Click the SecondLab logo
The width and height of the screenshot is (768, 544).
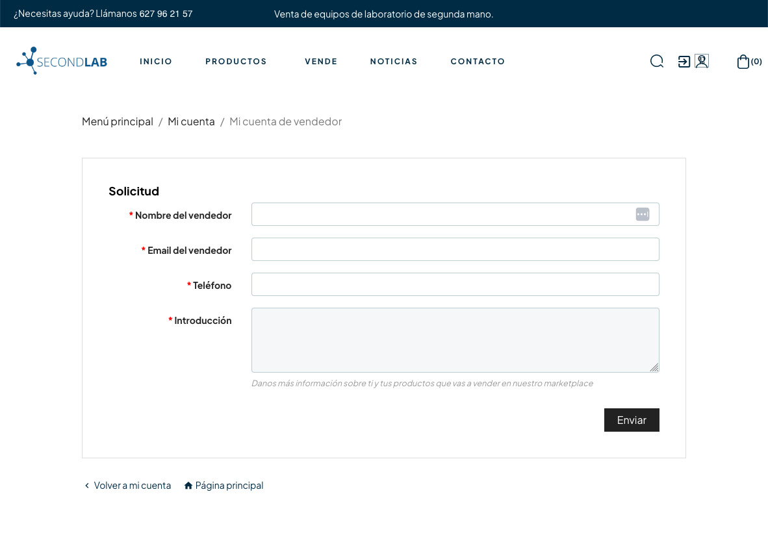point(62,61)
